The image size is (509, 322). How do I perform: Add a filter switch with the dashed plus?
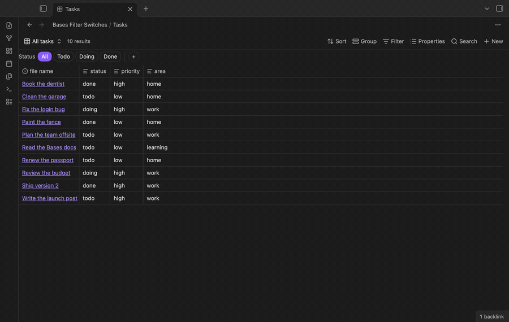click(133, 56)
